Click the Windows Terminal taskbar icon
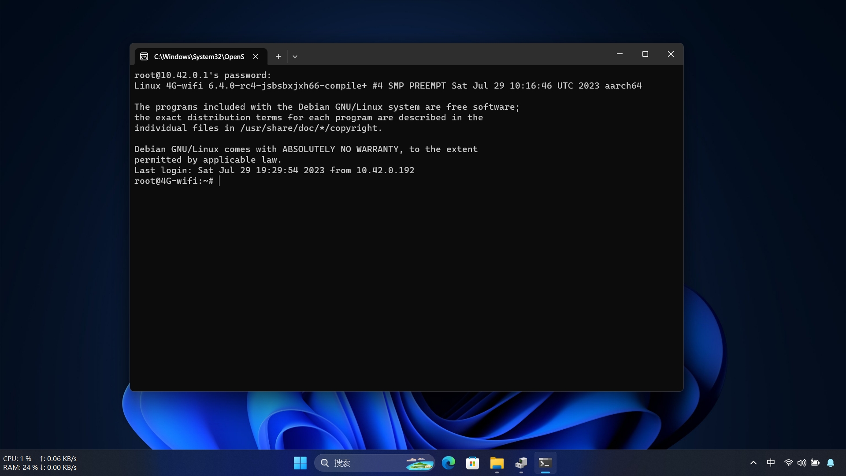The image size is (846, 476). click(x=545, y=463)
